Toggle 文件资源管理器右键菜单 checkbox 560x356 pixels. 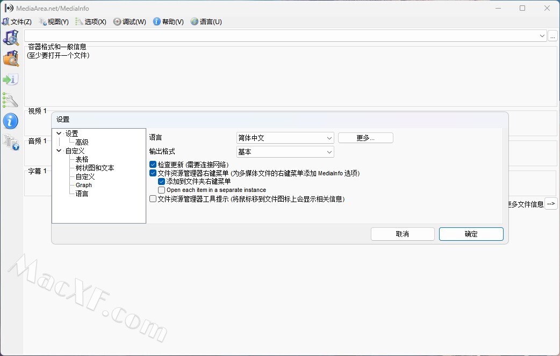click(x=153, y=173)
